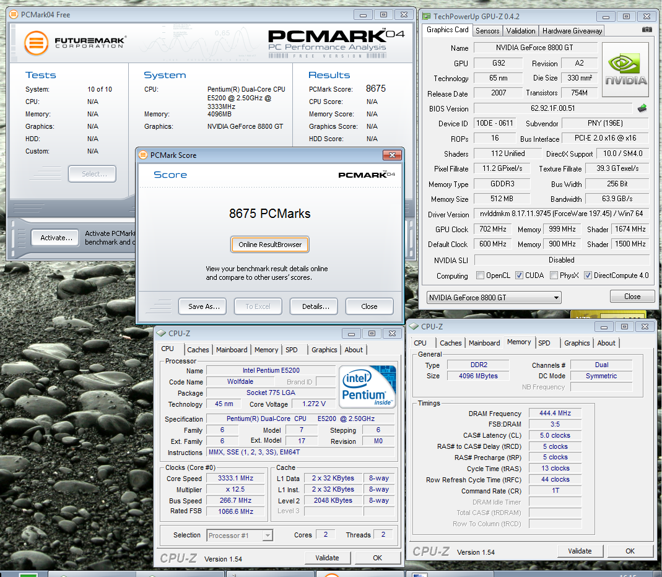
Task: Enable the PhysX checkbox in GPU-Z
Action: pos(554,275)
